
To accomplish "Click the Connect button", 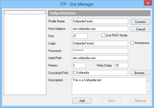I will pyautogui.click(x=140, y=22).
